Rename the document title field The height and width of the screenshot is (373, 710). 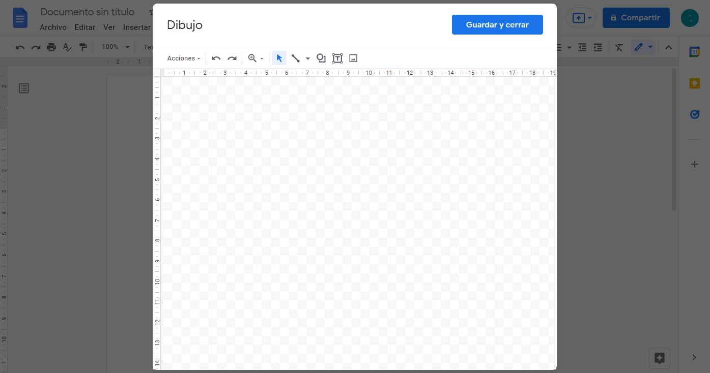pos(87,12)
